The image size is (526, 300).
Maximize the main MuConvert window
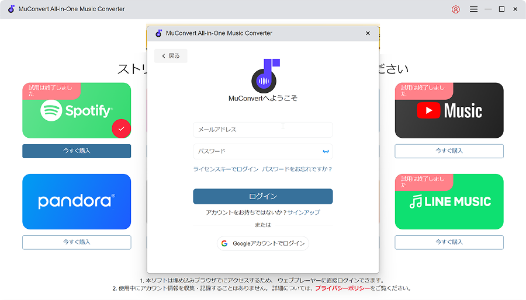tap(502, 9)
